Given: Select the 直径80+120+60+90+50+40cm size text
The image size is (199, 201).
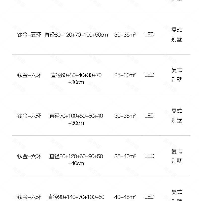Looking at the screenshot, I should coord(76,160).
